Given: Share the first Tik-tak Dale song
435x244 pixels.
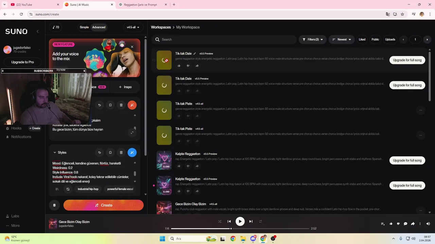Looking at the screenshot, I should (197, 66).
